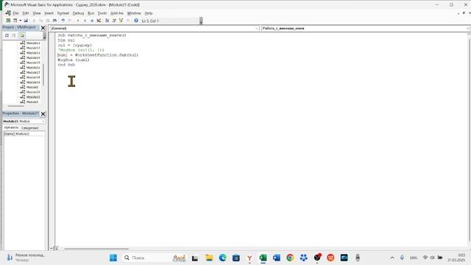Click the Redo icon in the toolbar
This screenshot has height=265, width=471.
(70, 21)
